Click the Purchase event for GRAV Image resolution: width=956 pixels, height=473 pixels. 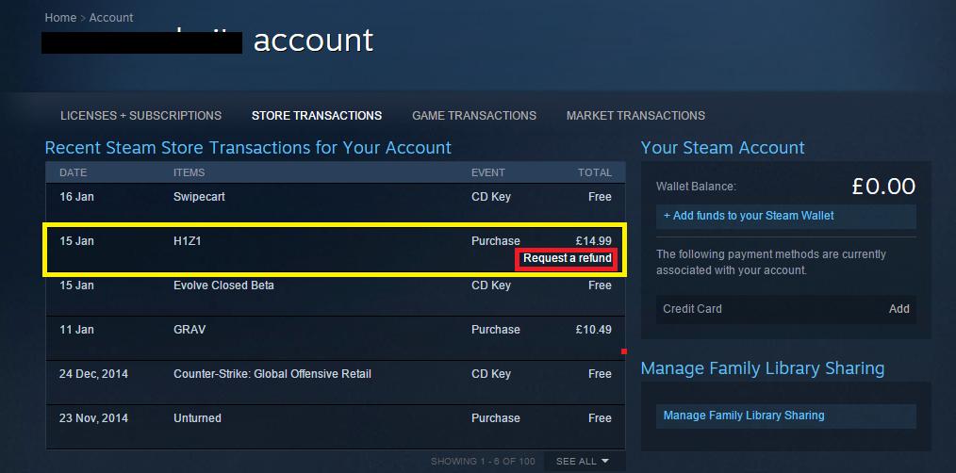tap(496, 330)
